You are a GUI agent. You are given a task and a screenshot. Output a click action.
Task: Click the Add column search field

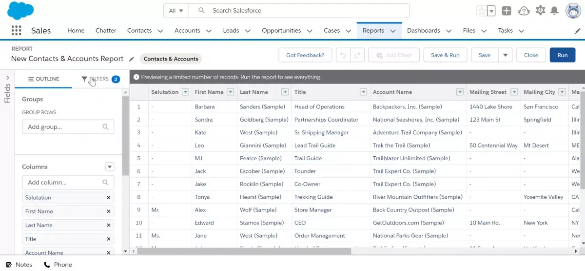(x=68, y=183)
